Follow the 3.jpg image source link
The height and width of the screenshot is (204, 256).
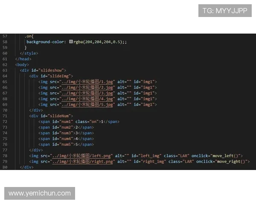click(88, 93)
